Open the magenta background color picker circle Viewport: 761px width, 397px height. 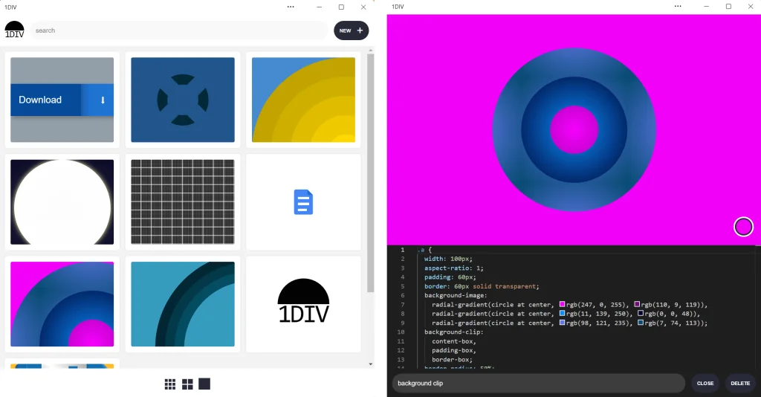point(743,227)
